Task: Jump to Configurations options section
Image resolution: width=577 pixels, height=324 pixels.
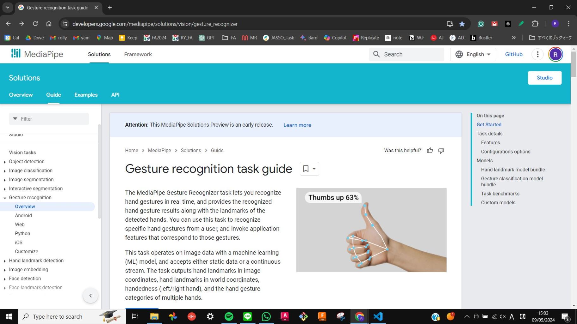Action: pos(506,152)
